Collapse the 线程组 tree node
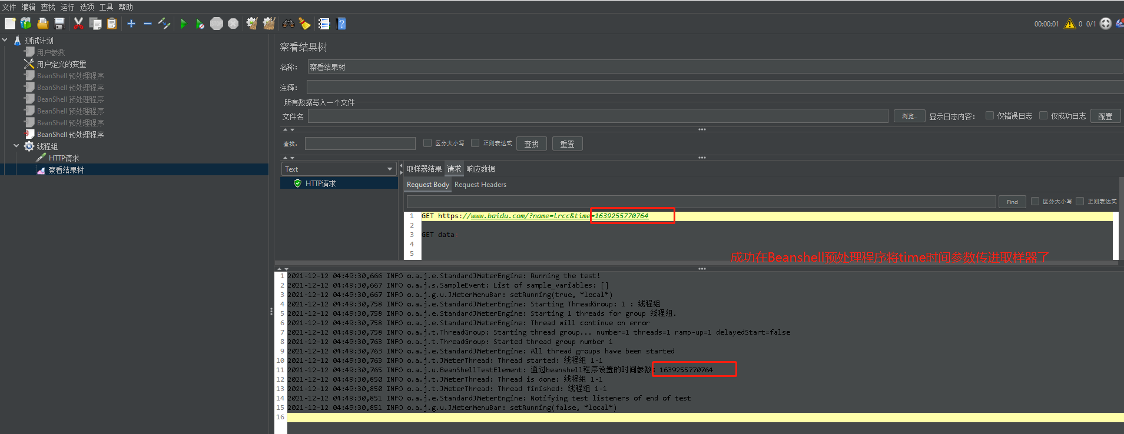The height and width of the screenshot is (434, 1124). [x=16, y=146]
